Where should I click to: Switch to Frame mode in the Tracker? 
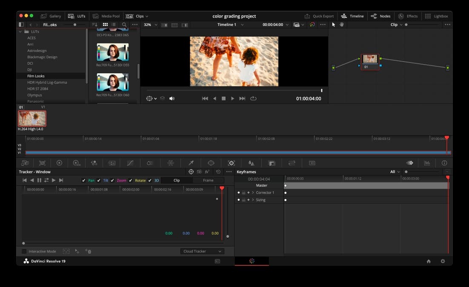point(208,180)
